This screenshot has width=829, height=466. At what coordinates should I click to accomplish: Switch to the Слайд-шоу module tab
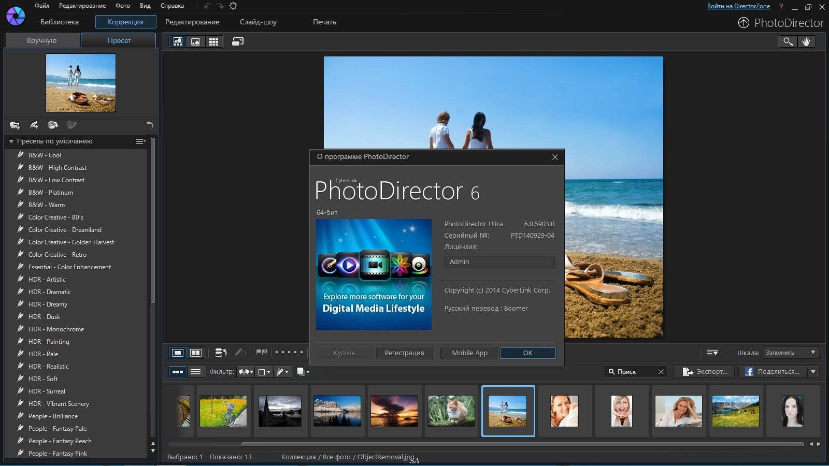(x=258, y=22)
